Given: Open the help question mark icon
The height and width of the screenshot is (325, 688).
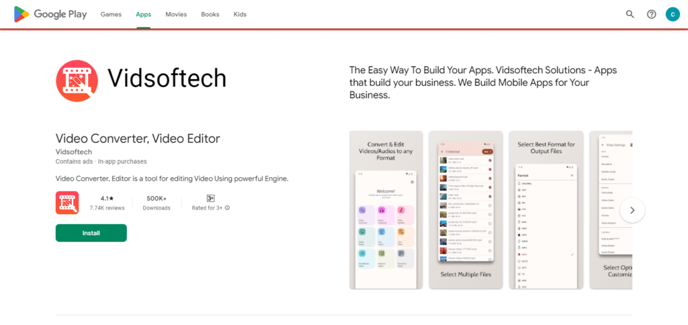Looking at the screenshot, I should click(652, 15).
